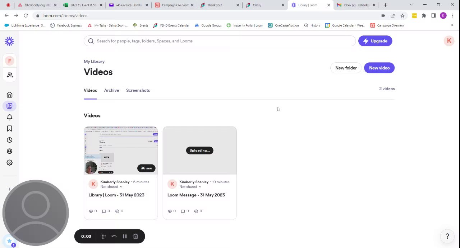Click the 2 videos count label
The height and width of the screenshot is (248, 460).
pos(387,89)
